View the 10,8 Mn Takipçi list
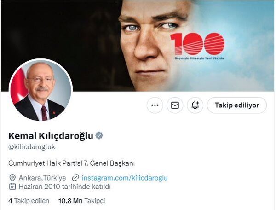Viewport: 276px width, 210px height. pyautogui.click(x=82, y=201)
